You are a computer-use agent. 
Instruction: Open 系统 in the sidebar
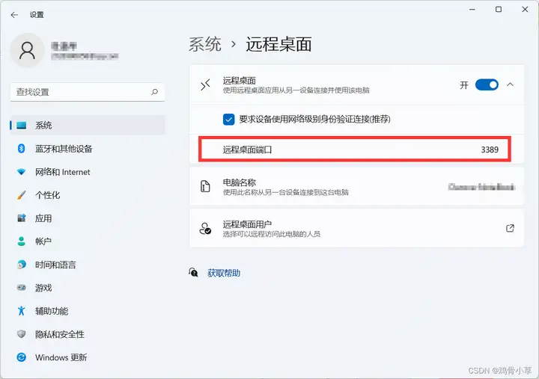point(88,126)
